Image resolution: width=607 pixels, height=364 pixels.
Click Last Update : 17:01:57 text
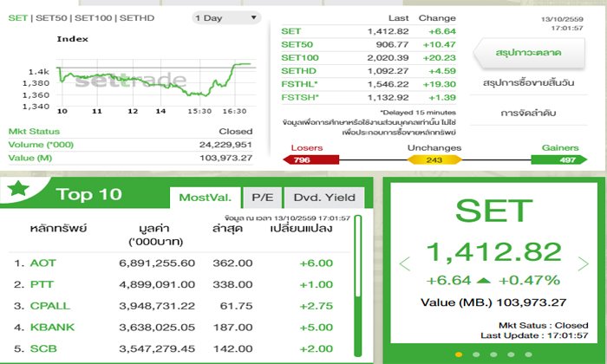click(x=534, y=335)
